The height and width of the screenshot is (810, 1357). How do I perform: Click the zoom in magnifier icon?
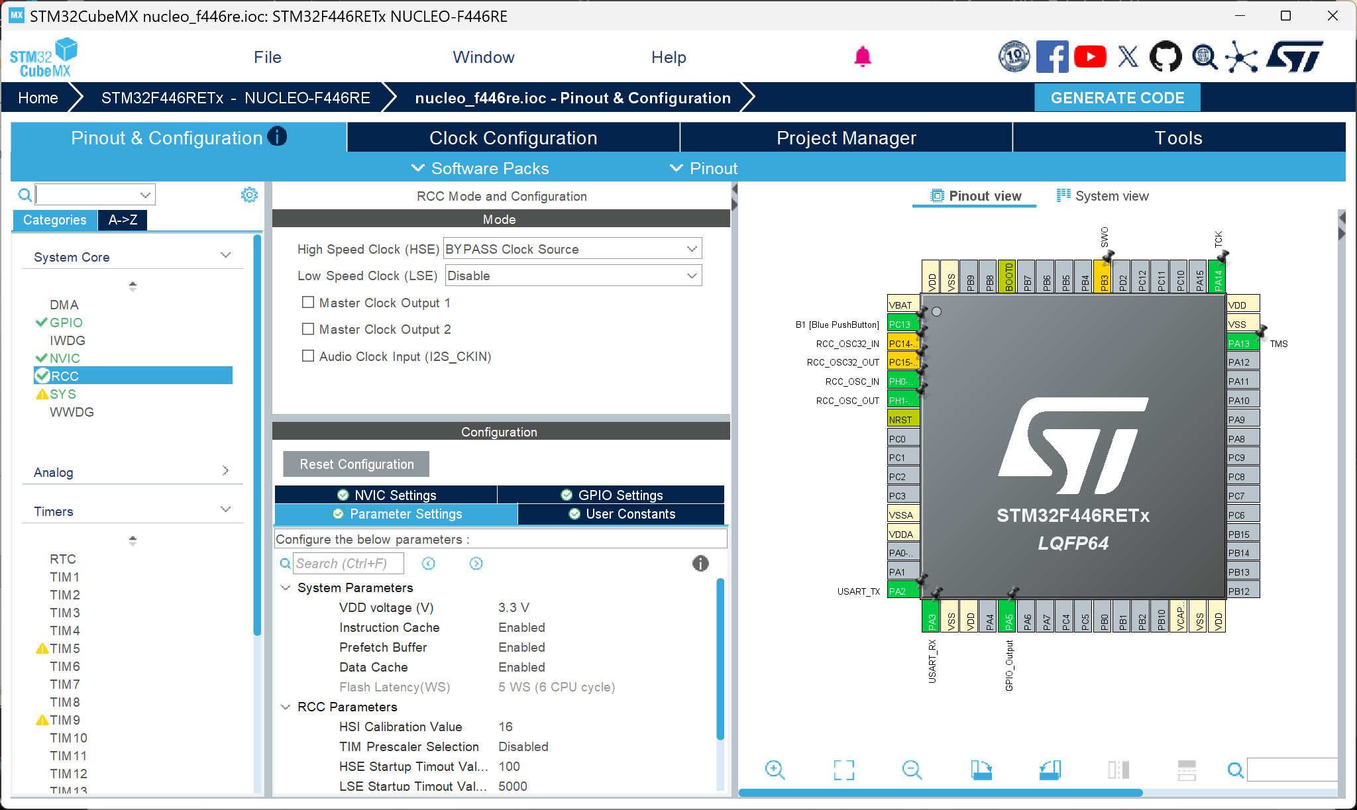775,770
